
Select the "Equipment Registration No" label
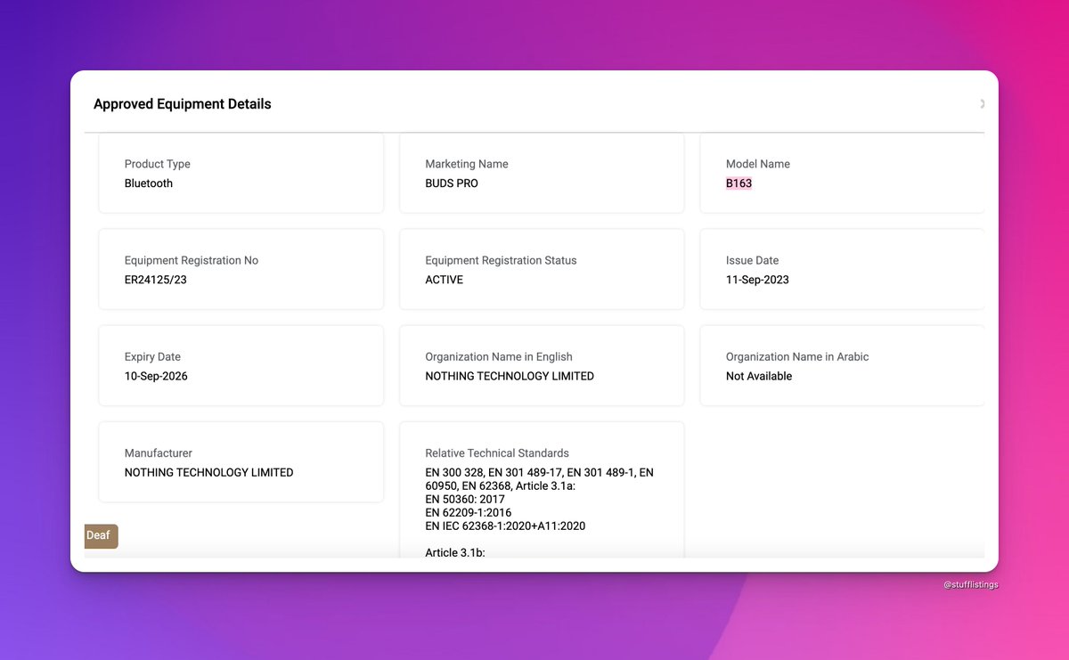pos(192,260)
